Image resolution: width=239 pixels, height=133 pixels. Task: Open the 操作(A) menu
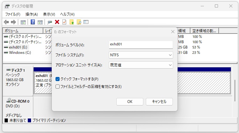click(32, 14)
